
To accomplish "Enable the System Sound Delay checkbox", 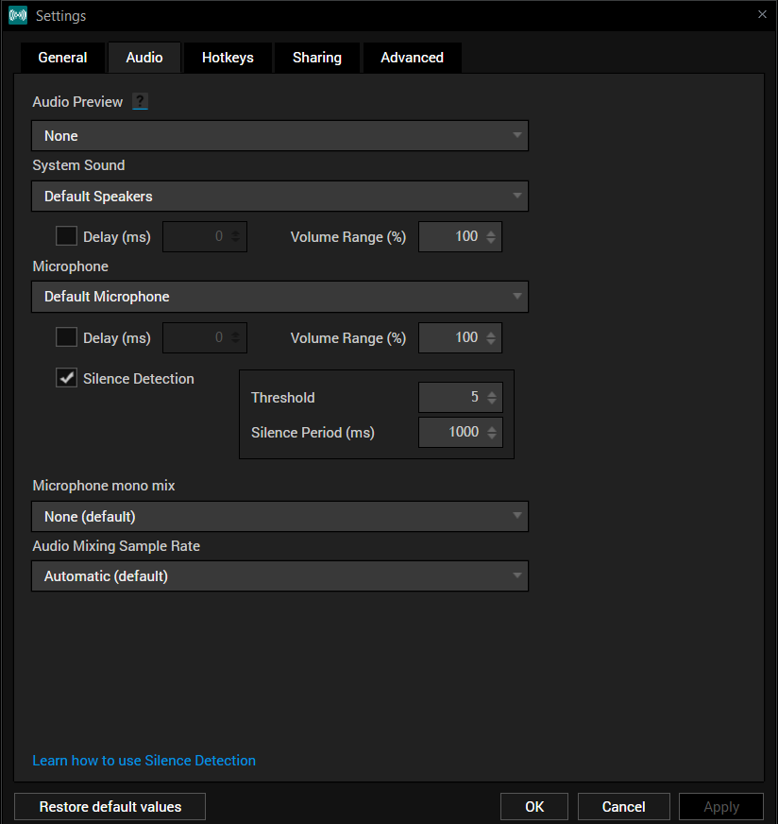I will pos(66,236).
